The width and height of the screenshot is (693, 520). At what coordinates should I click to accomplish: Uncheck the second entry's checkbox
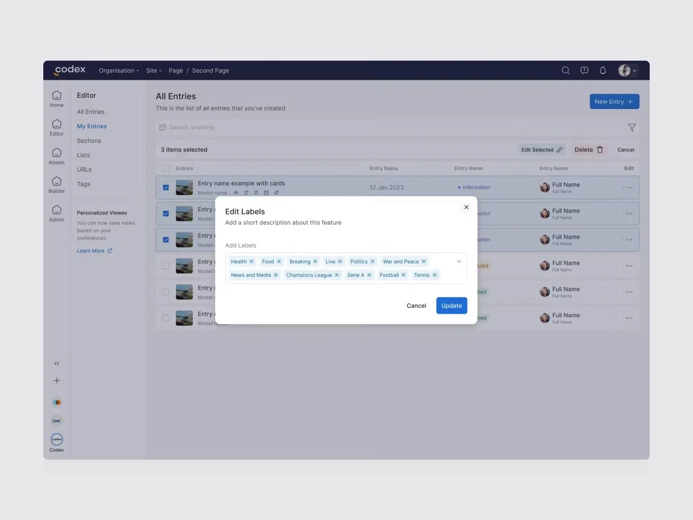click(x=166, y=214)
